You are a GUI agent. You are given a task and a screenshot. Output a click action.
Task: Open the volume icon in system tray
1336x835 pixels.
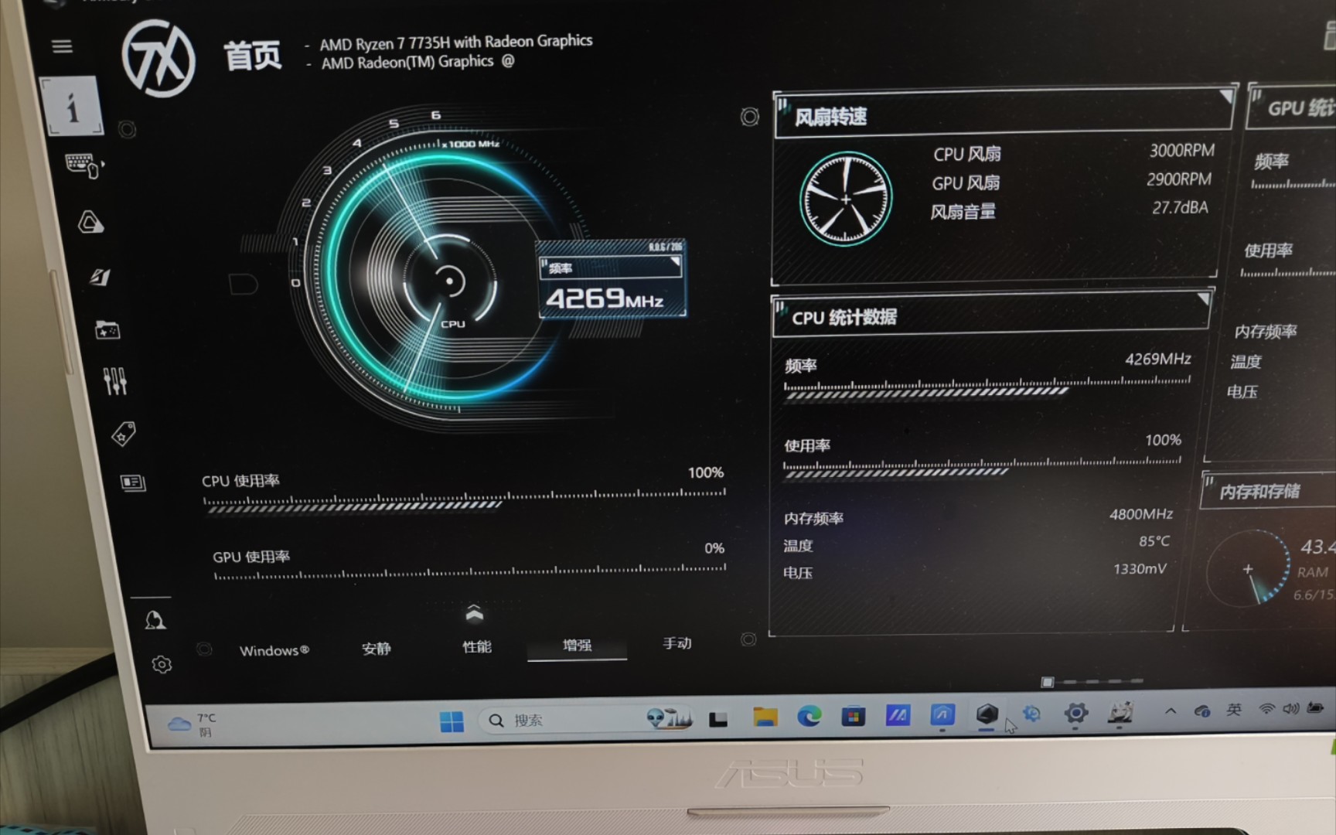coord(1290,708)
